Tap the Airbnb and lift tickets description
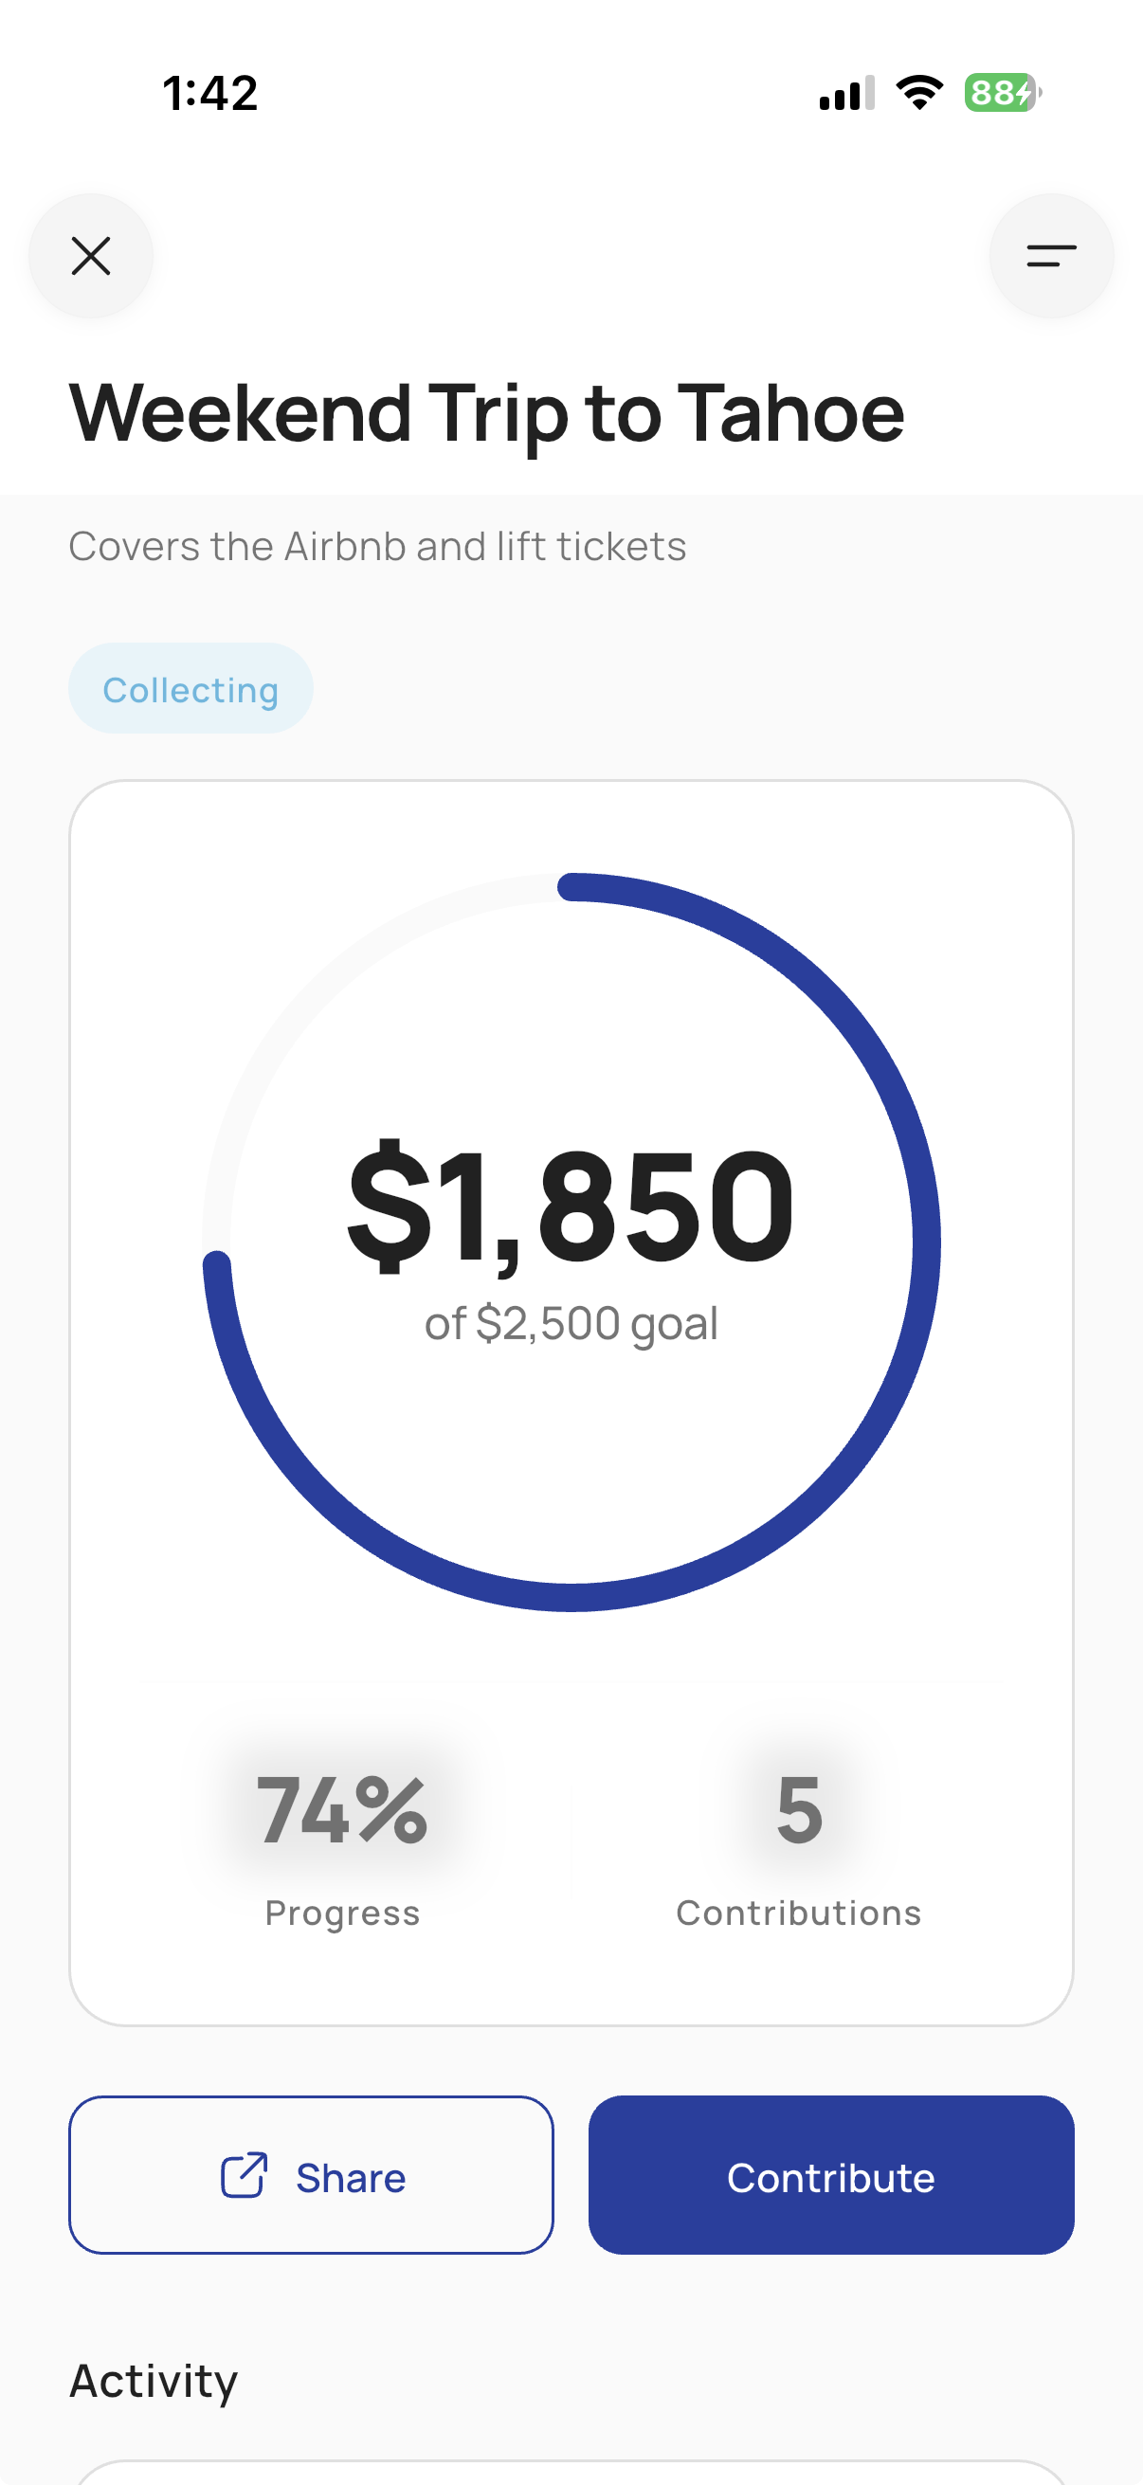 pyautogui.click(x=377, y=546)
